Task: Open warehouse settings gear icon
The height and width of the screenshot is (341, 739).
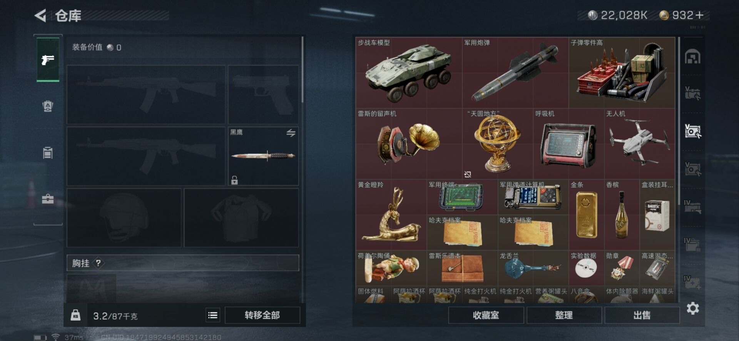Action: coord(693,308)
